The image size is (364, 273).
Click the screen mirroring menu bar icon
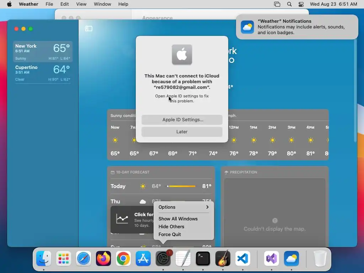coord(277,4)
